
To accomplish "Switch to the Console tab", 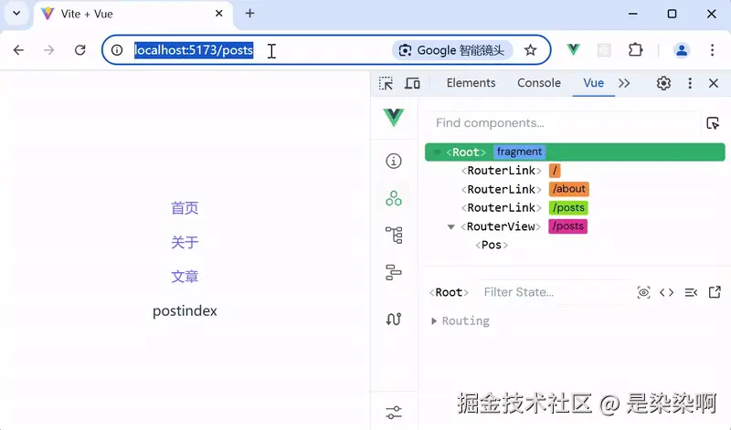I will (539, 83).
